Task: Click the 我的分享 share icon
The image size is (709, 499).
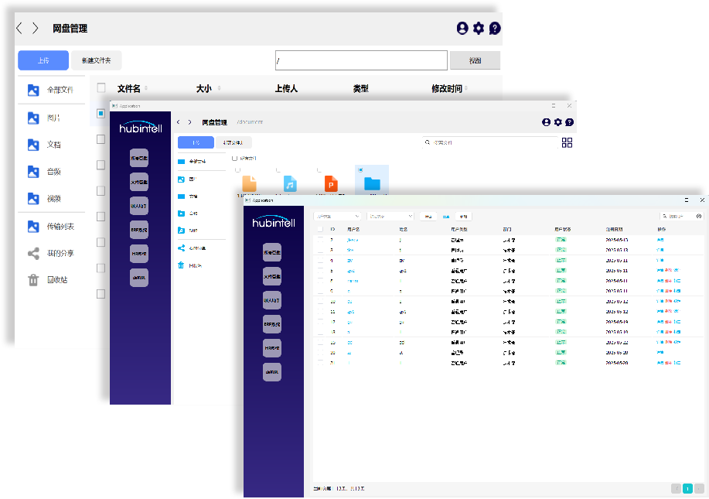Action: click(33, 254)
